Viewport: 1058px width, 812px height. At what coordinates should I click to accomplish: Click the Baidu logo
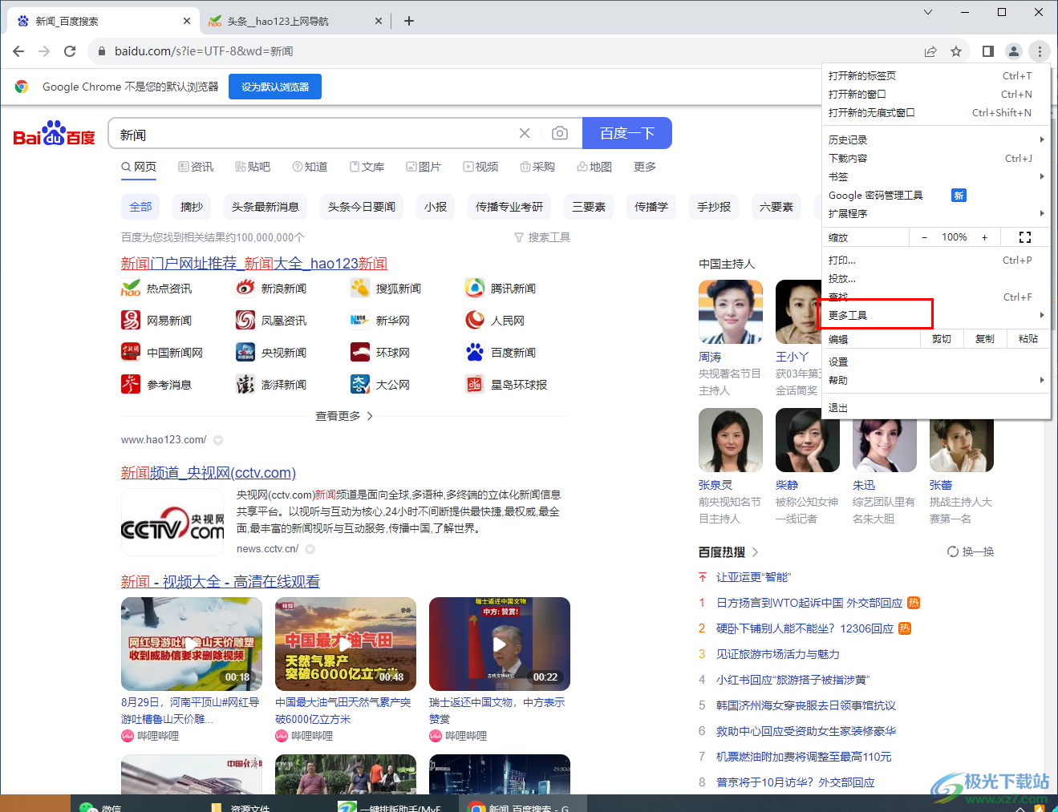(x=55, y=134)
